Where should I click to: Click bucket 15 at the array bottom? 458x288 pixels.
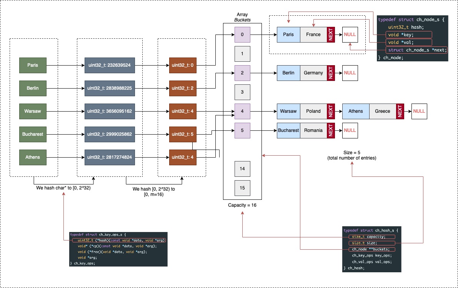[242, 188]
